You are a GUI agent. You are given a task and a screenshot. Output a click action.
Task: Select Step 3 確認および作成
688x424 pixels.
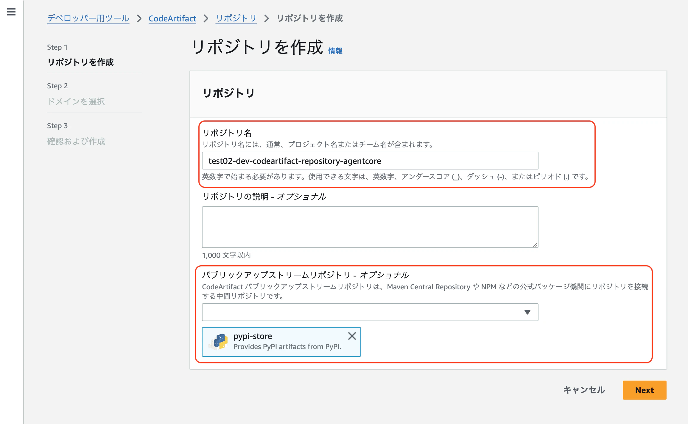(76, 141)
